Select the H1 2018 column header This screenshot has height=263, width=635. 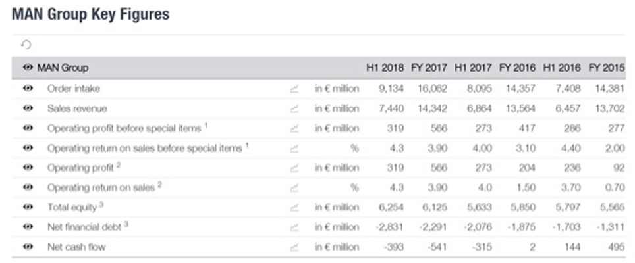pyautogui.click(x=385, y=68)
